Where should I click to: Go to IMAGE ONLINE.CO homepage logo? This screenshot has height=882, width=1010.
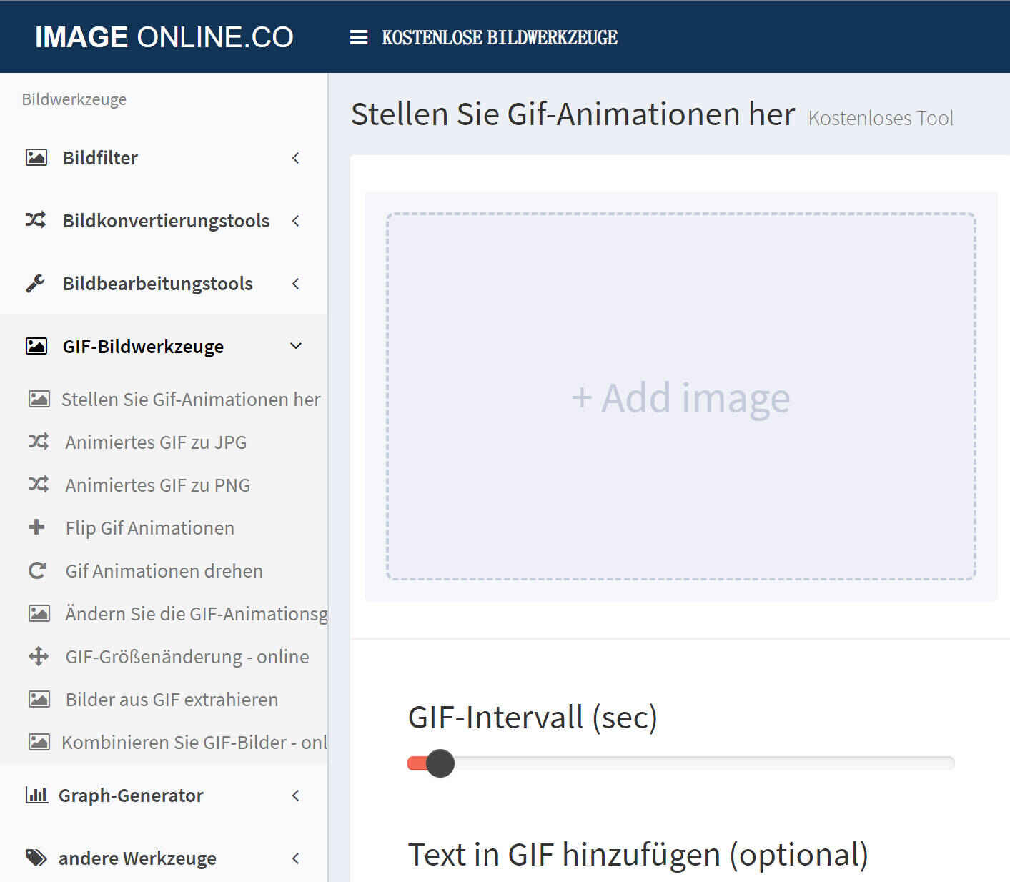click(164, 37)
